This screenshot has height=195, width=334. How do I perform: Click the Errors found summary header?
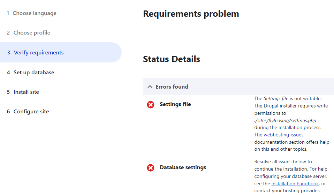coord(238,87)
